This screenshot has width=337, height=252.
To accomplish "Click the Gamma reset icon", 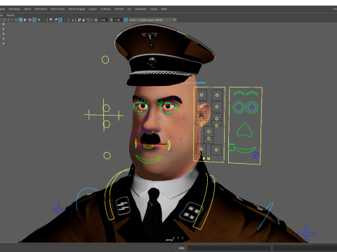I will pos(111,20).
